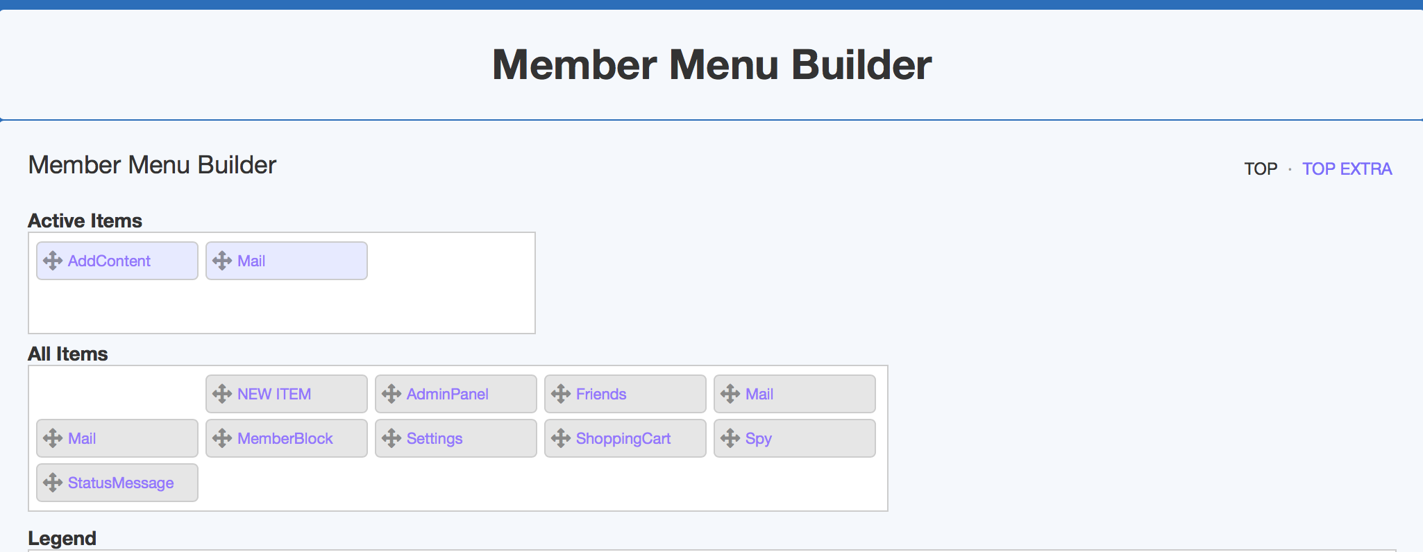Click the move icon beside Settings

pos(391,438)
